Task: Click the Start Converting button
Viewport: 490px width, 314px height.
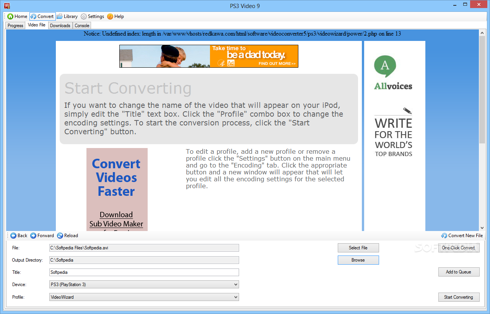Action: 459,297
